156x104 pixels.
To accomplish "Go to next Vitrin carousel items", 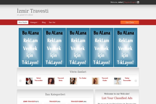I will pyautogui.click(x=136, y=81).
